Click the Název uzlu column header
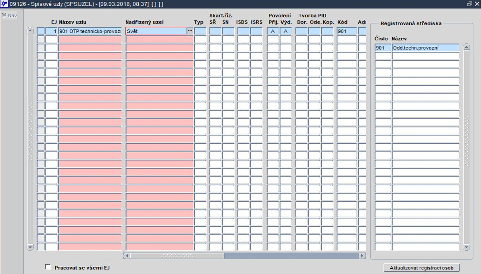Image resolution: width=481 pixels, height=274 pixels. tap(72, 22)
